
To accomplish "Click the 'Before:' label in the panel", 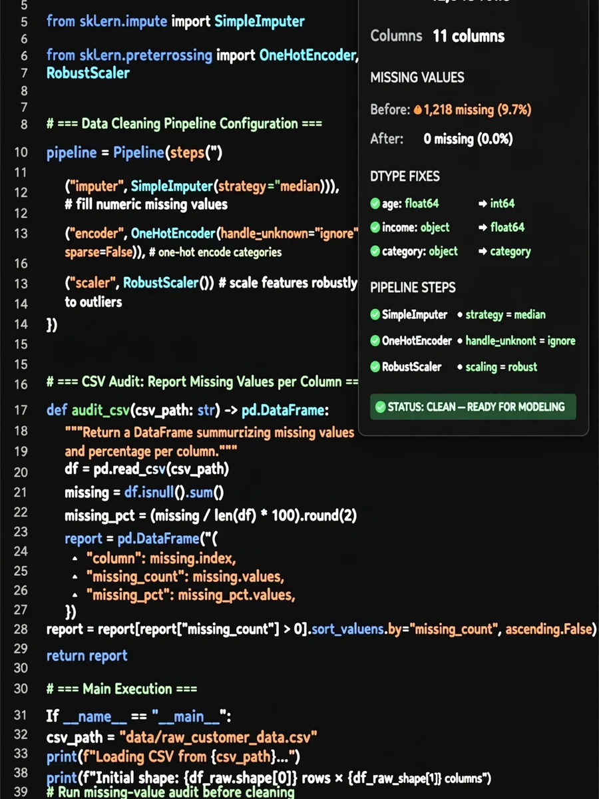I will click(390, 110).
